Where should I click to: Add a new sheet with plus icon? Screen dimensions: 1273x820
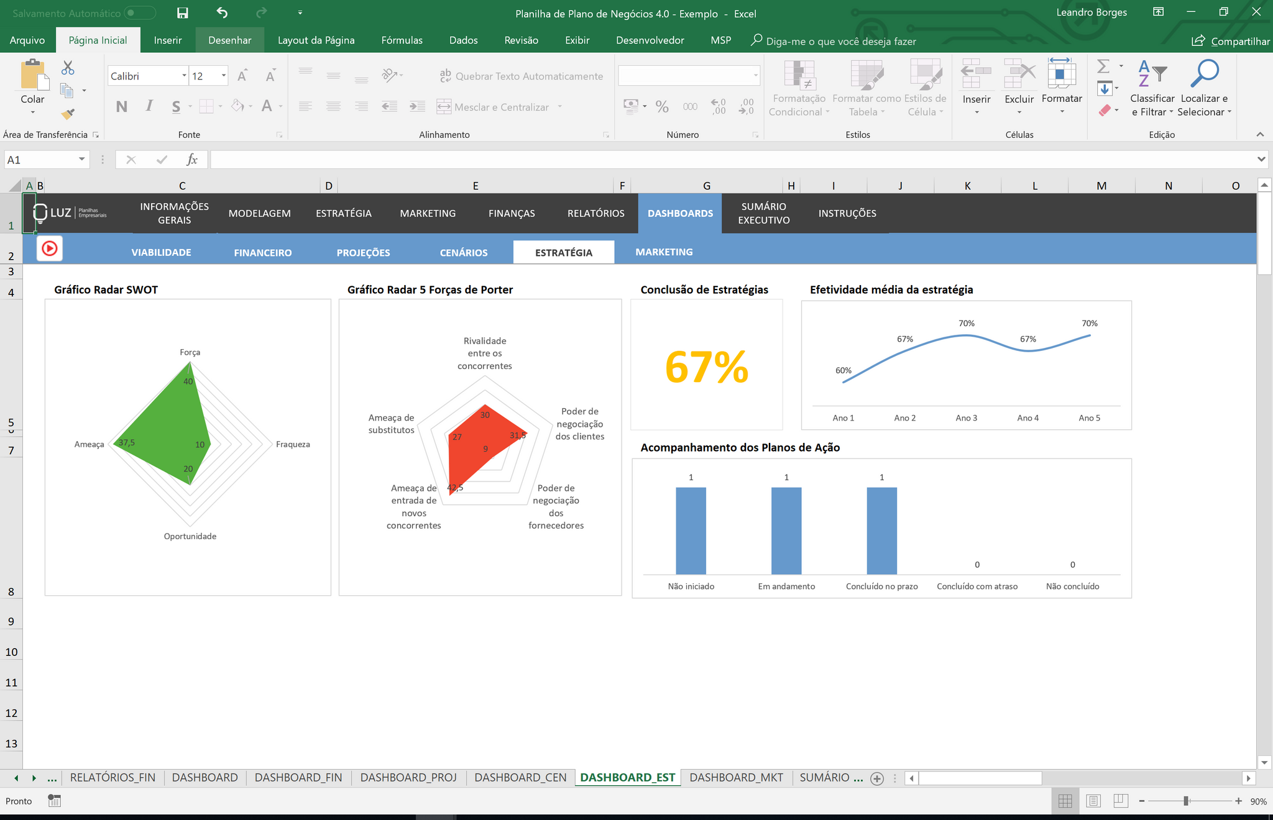tap(877, 778)
